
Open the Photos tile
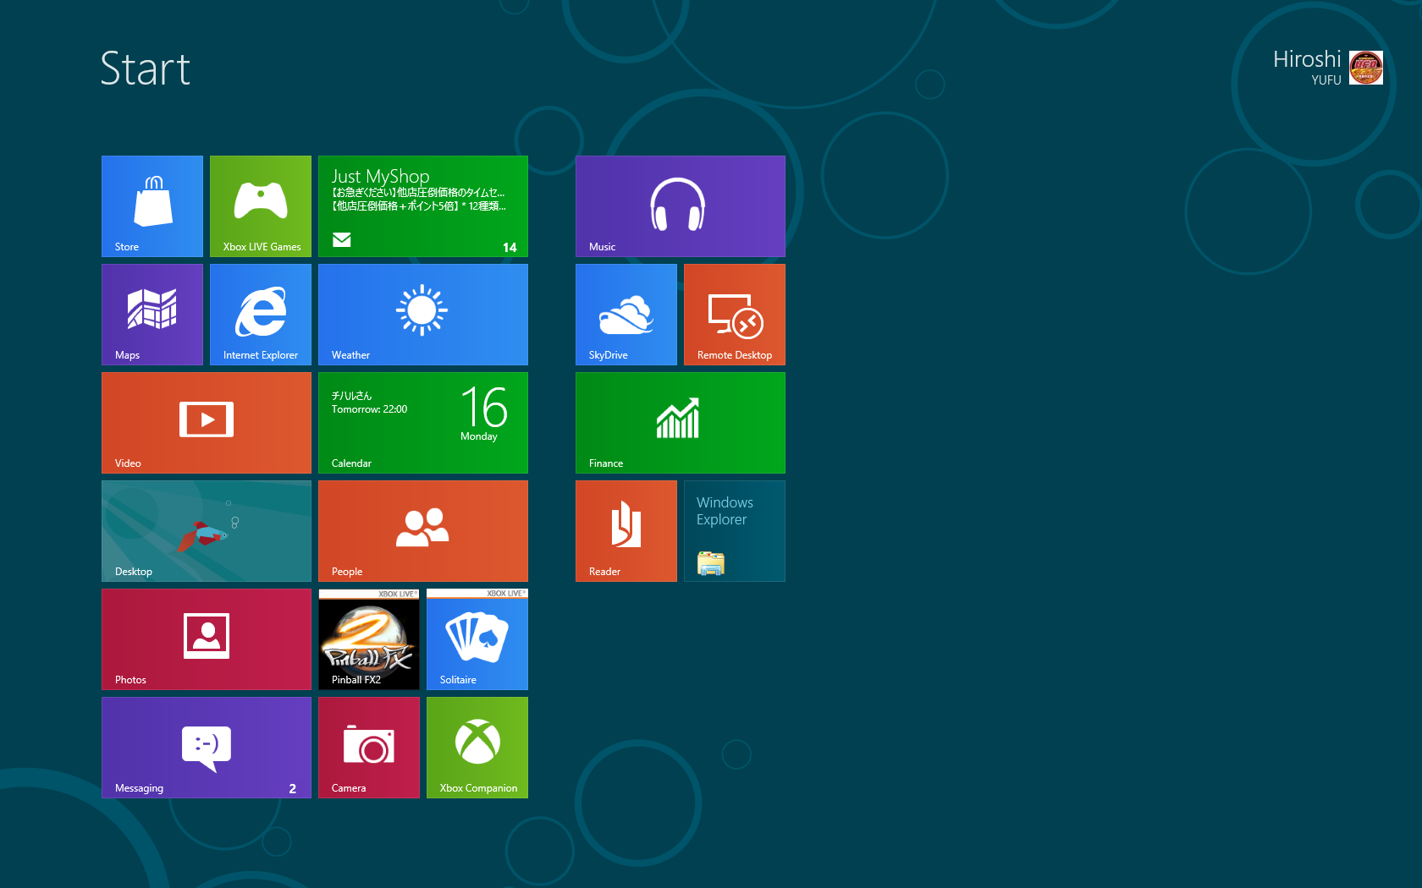(x=207, y=639)
